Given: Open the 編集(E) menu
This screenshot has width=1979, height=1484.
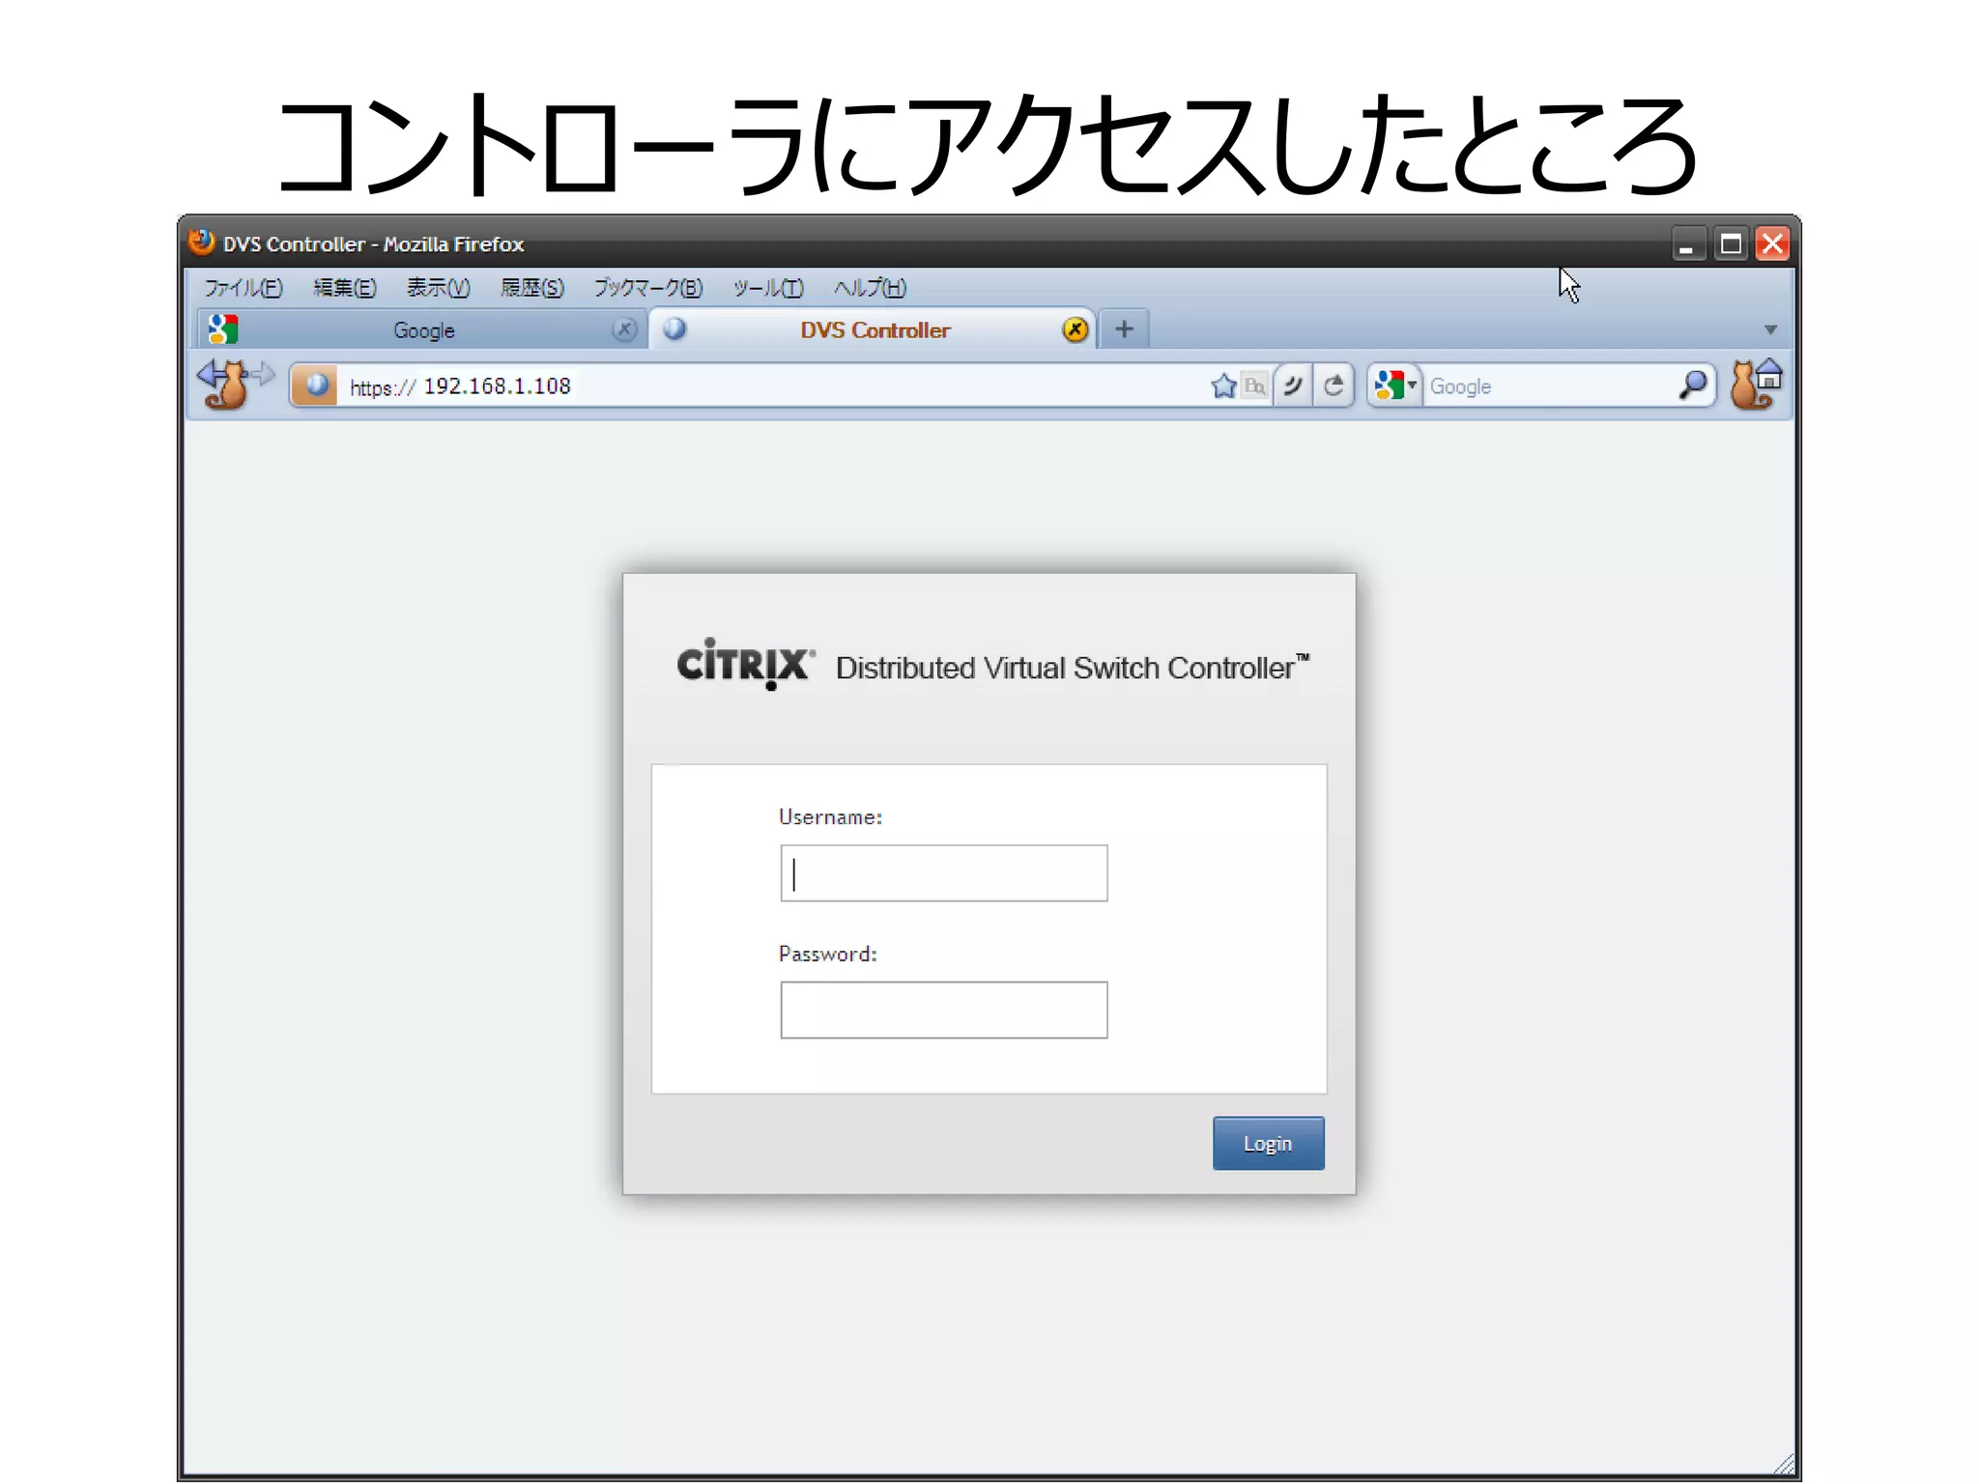Looking at the screenshot, I should pyautogui.click(x=344, y=288).
